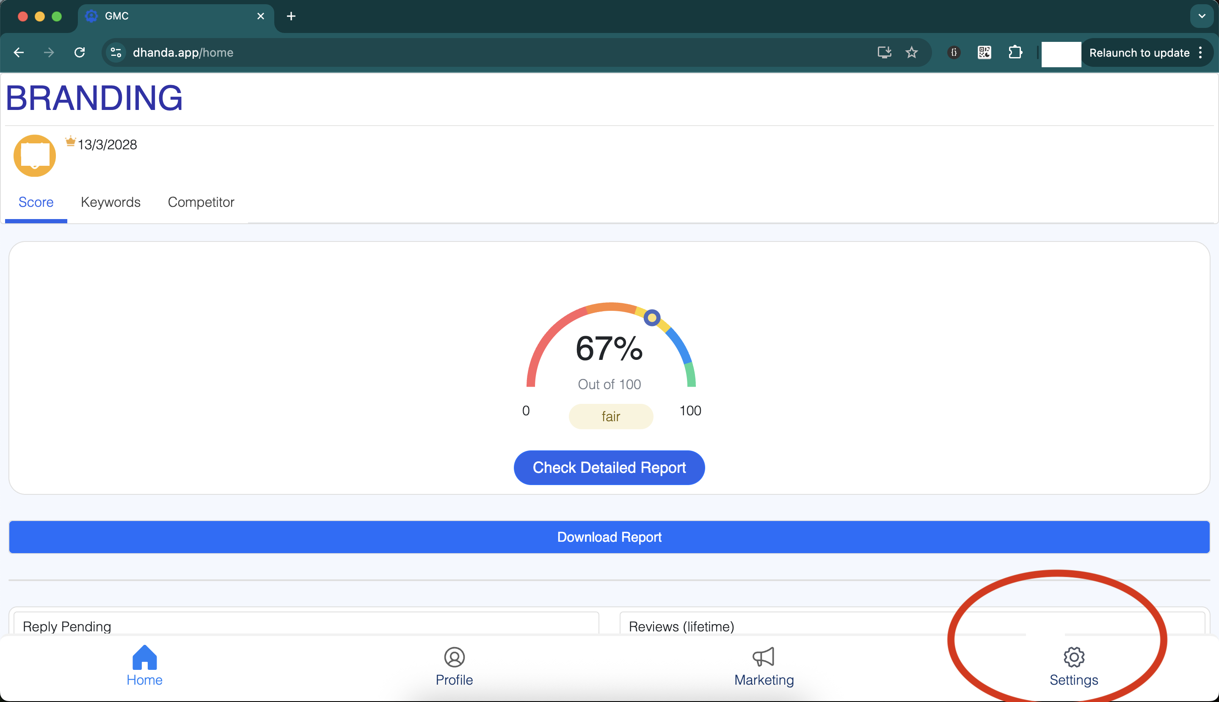Select the GMC browser tab

176,16
